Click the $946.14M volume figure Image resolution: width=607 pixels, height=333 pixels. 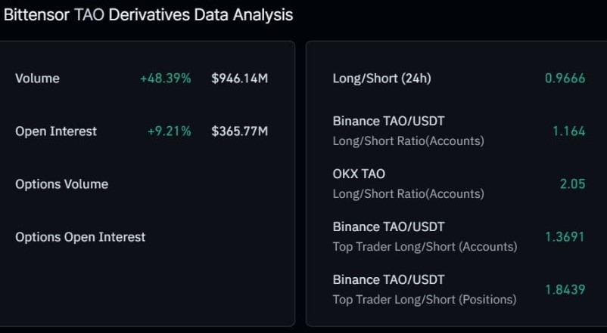240,79
